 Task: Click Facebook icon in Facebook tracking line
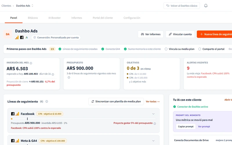tap(13, 114)
